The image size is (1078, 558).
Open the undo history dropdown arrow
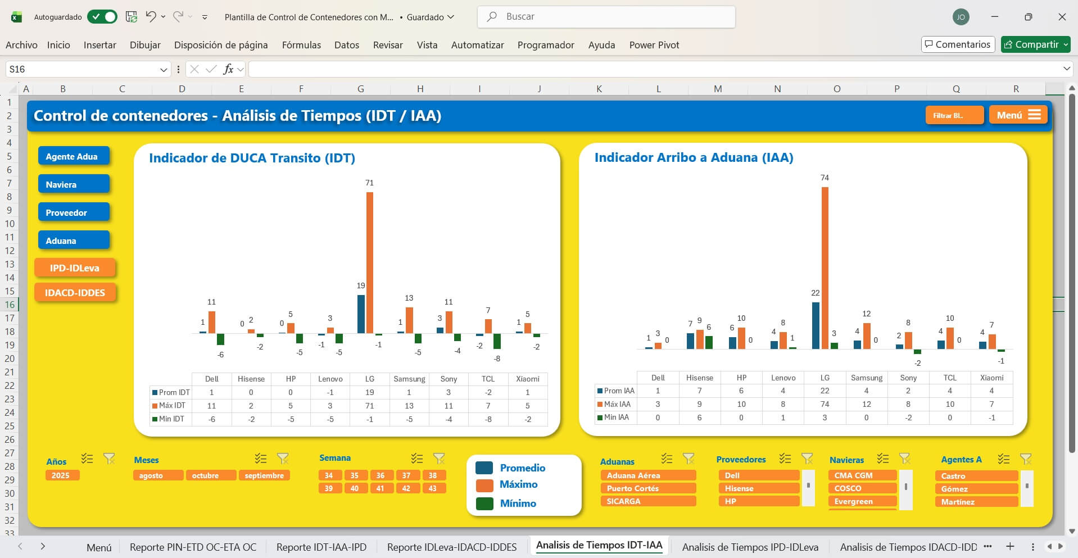(x=164, y=17)
